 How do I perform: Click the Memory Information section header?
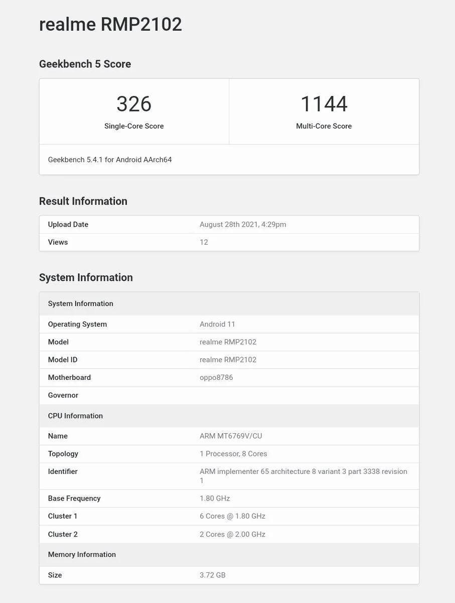coord(82,554)
